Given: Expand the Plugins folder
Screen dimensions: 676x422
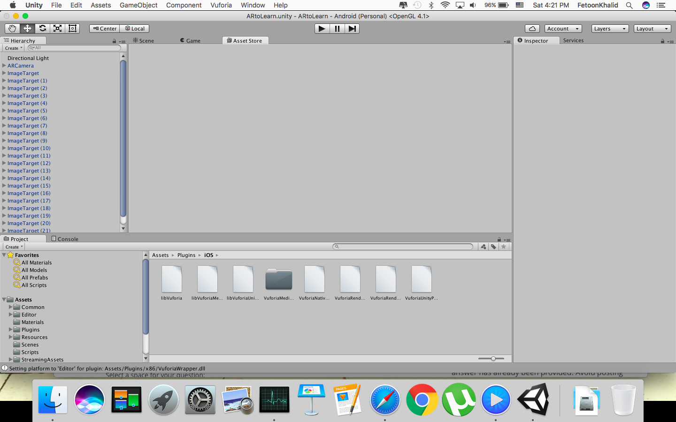Looking at the screenshot, I should [11, 330].
